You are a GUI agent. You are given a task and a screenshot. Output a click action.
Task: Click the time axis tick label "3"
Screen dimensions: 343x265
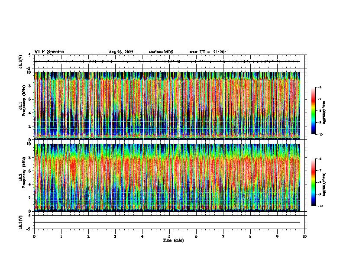click(115, 236)
